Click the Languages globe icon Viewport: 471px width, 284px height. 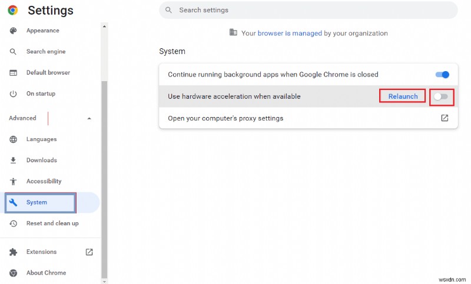[13, 139]
